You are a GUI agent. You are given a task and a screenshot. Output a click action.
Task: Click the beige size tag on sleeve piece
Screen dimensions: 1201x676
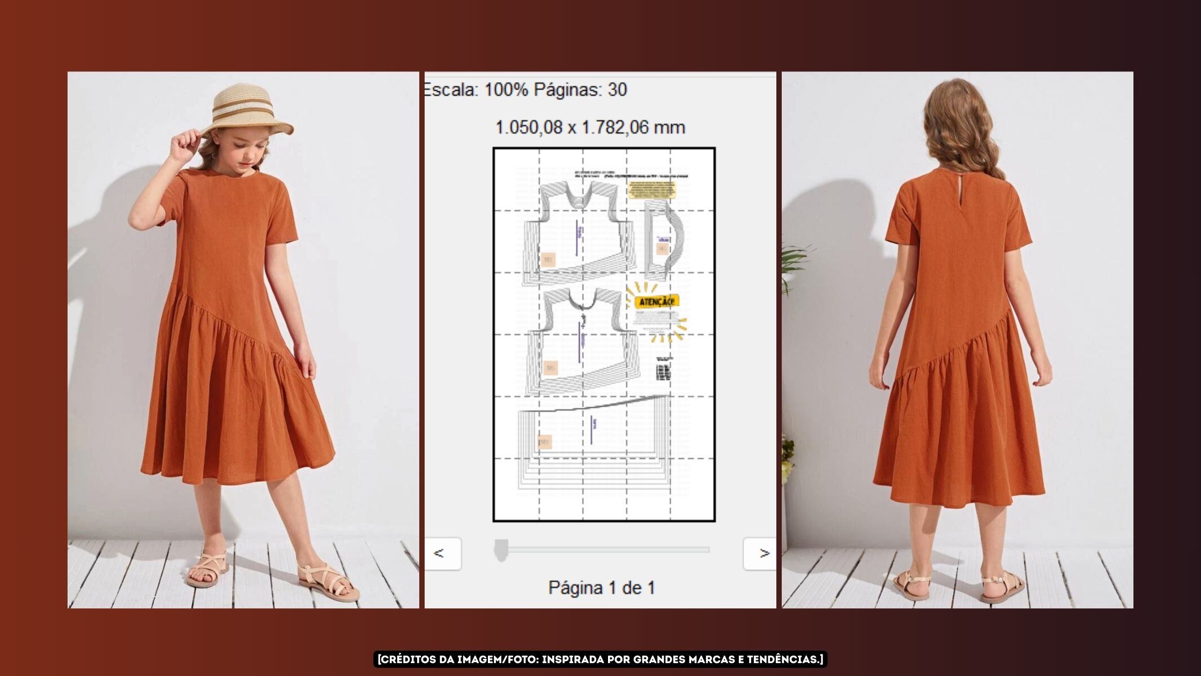point(662,249)
